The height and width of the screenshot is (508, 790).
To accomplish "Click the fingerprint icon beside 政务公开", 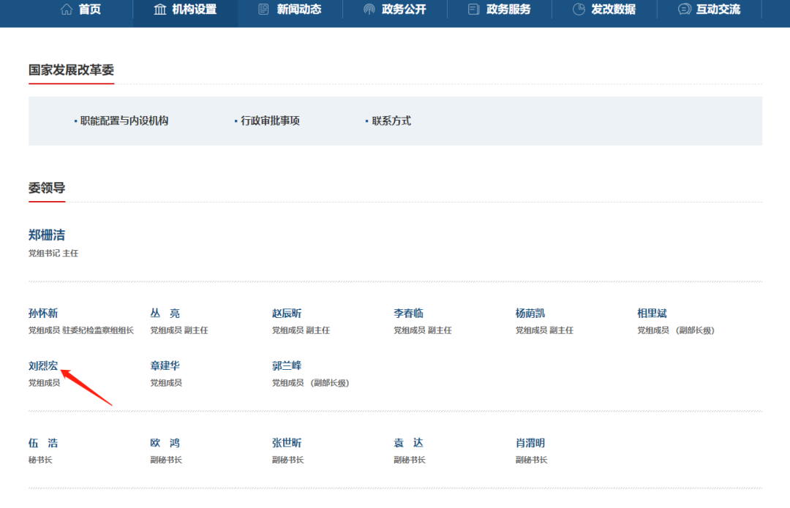I will coord(369,10).
